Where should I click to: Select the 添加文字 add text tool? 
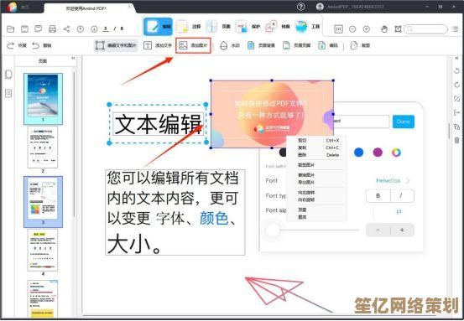click(x=158, y=45)
